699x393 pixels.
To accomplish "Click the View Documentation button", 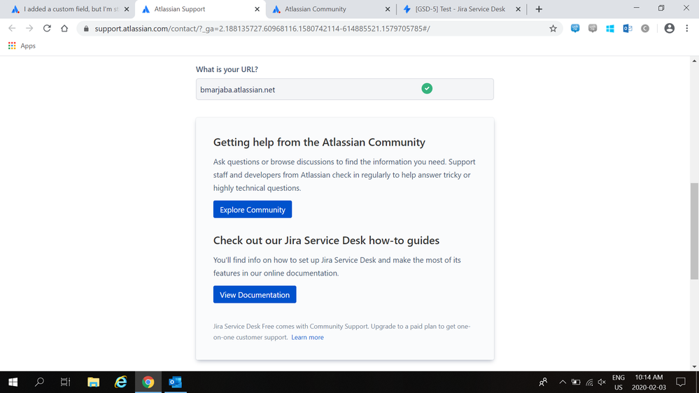I will click(x=255, y=294).
